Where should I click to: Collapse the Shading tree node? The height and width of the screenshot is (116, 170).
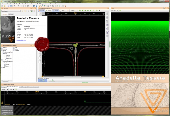pyautogui.click(x=5, y=55)
